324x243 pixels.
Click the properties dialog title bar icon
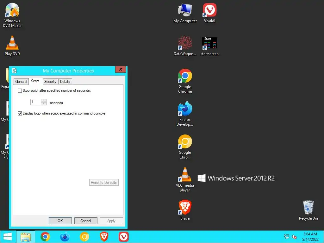point(14,71)
